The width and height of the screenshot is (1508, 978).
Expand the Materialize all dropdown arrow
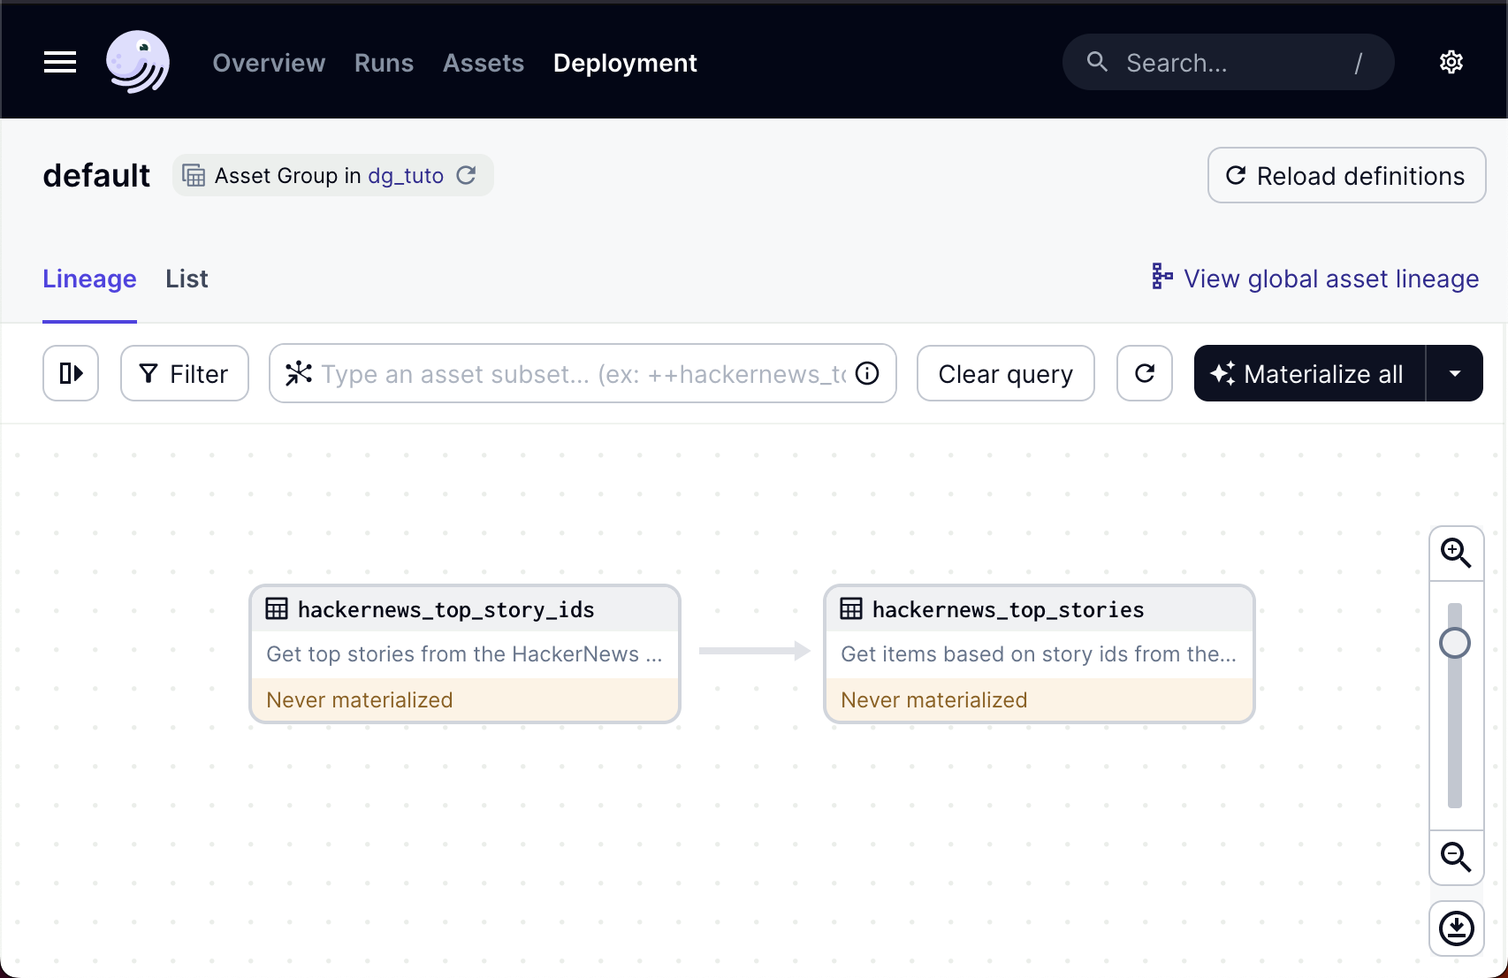click(x=1454, y=373)
